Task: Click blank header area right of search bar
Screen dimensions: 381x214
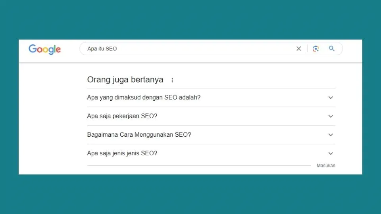Action: pos(352,49)
